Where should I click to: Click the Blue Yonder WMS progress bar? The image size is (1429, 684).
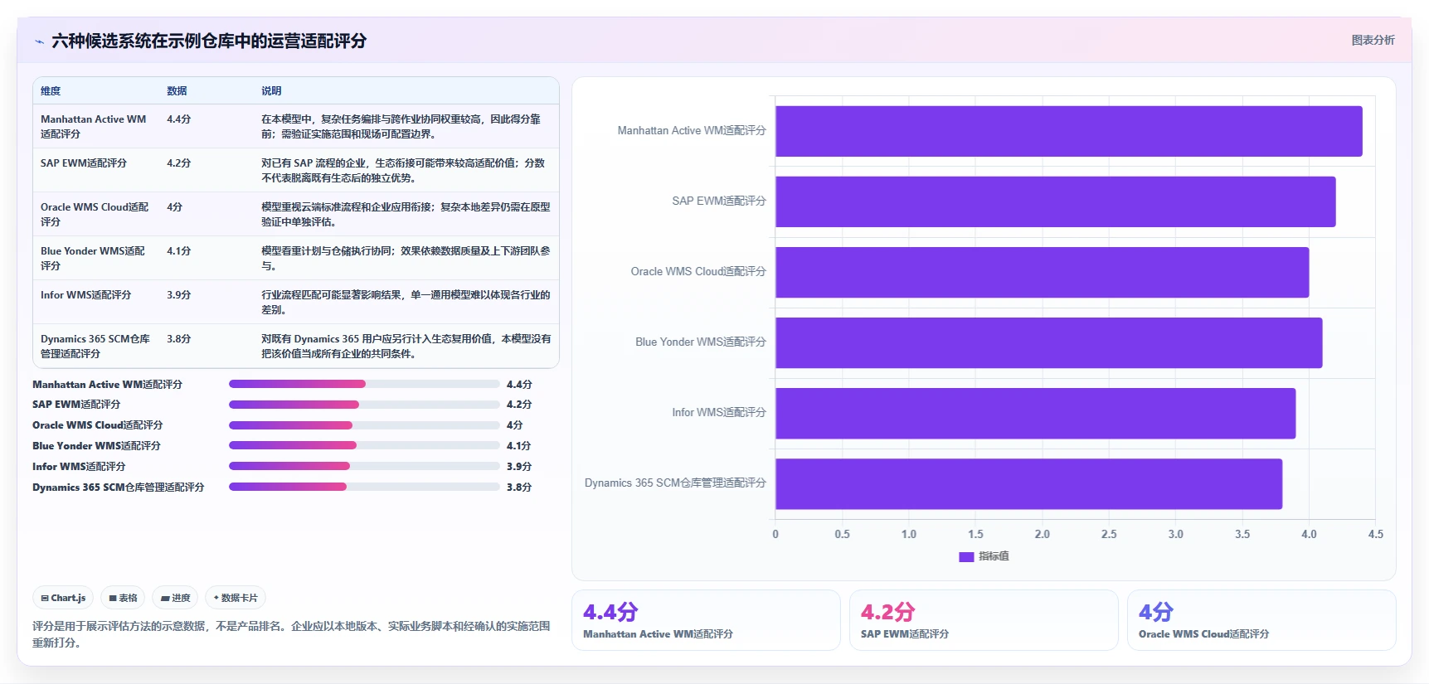[x=364, y=445]
